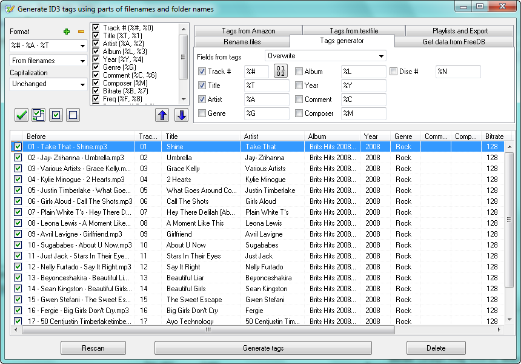Screen dimensions: 521x364
Task: Click the 01 02 track numbering icon
Action: pos(280,71)
